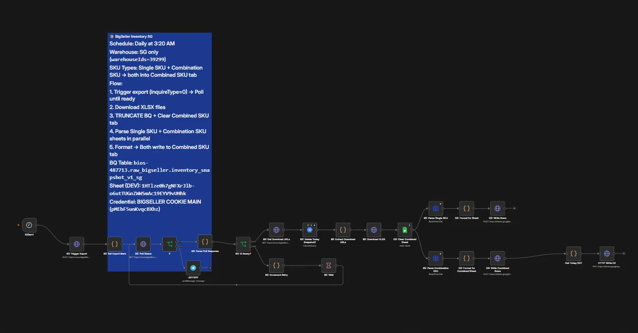Select GS: Clear Combined Sheet node
Image resolution: width=638 pixels, height=333 pixels.
[405, 230]
